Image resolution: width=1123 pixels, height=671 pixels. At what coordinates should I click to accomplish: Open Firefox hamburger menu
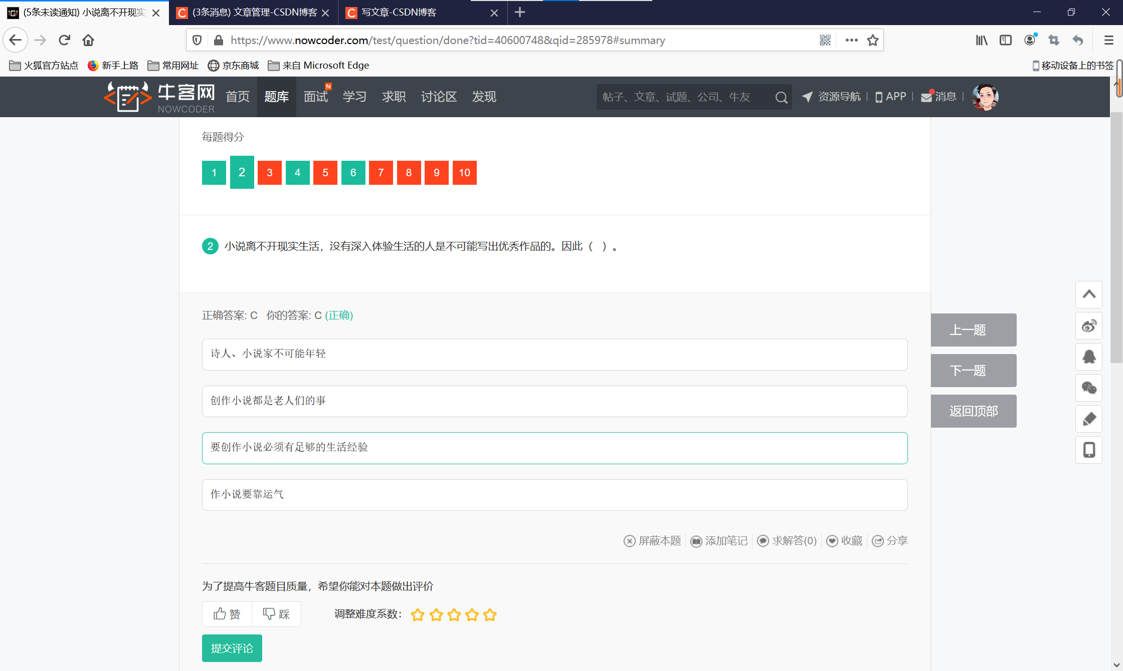click(x=1108, y=40)
